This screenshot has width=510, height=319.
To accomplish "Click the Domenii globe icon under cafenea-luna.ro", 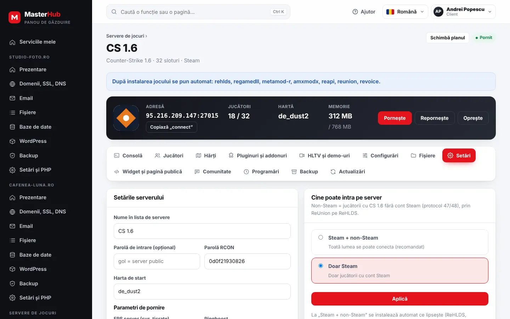I will [x=12, y=212].
